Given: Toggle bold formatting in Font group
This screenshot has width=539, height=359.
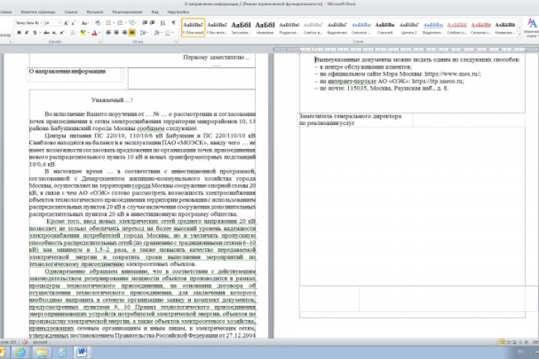Looking at the screenshot, I should click(19, 33).
